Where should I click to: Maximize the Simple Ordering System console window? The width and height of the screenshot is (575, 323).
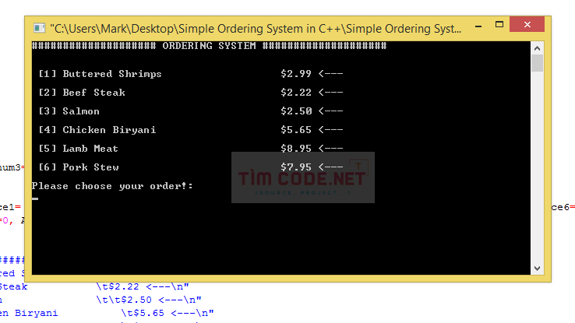[x=499, y=25]
